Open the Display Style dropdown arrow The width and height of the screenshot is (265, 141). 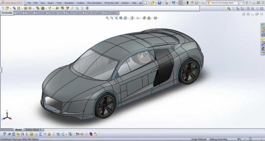coord(135,18)
